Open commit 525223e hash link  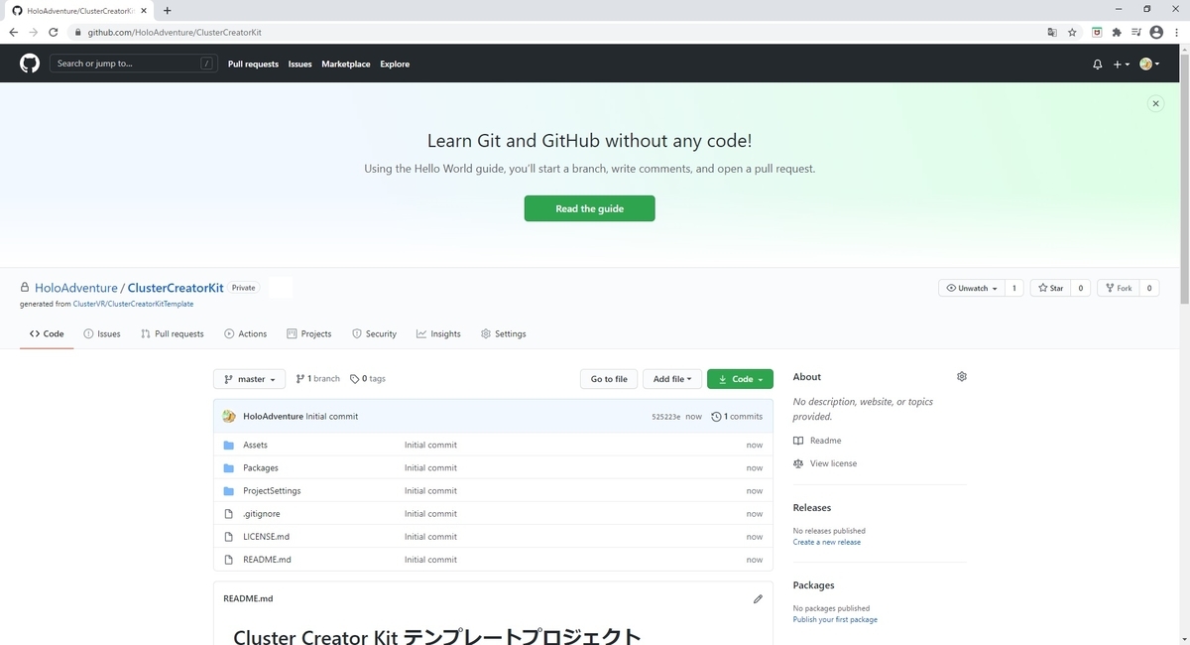(x=665, y=417)
